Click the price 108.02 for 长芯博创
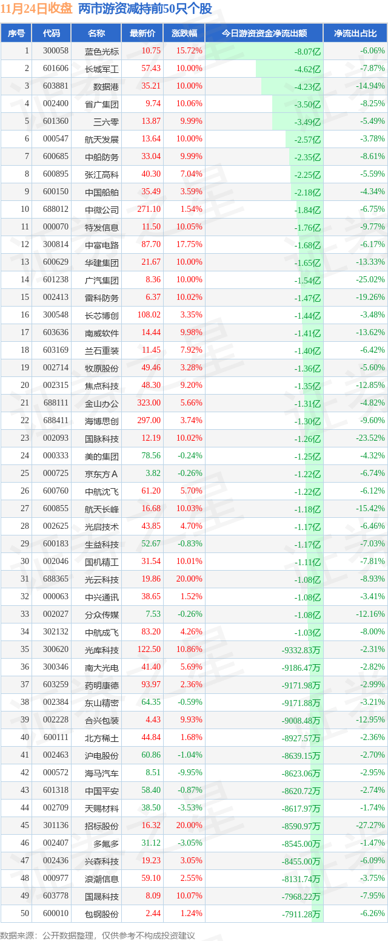The width and height of the screenshot is (388, 941). click(x=149, y=315)
